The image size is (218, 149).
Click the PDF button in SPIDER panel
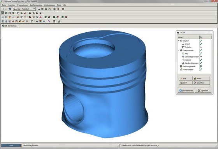185,79
